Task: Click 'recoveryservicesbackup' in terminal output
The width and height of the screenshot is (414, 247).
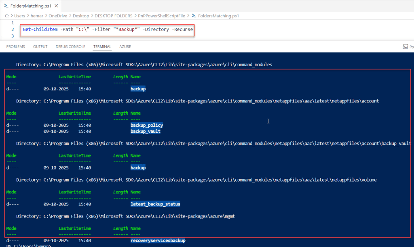Action: pos(158,241)
